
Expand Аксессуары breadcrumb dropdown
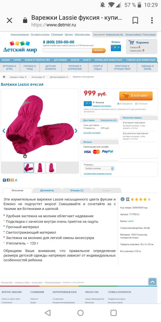tap(38, 77)
